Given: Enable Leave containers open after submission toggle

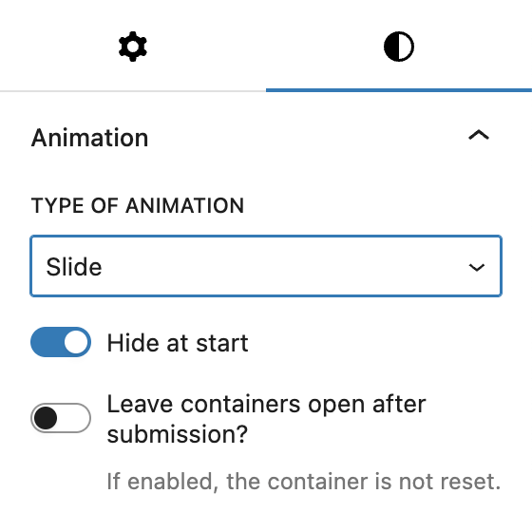Looking at the screenshot, I should [x=61, y=418].
